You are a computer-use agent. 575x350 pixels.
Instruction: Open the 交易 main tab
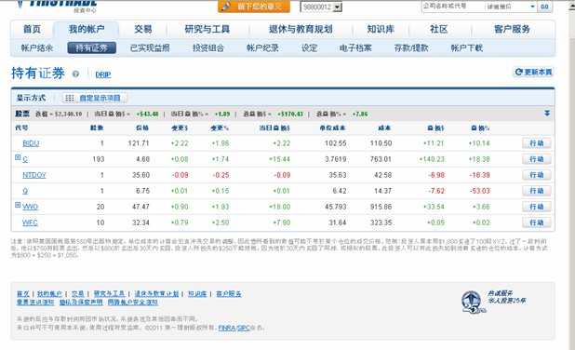(142, 30)
